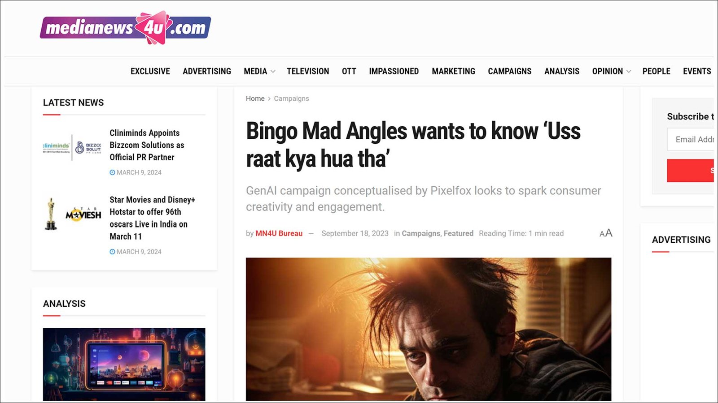Click the Home breadcrumb link

point(255,99)
